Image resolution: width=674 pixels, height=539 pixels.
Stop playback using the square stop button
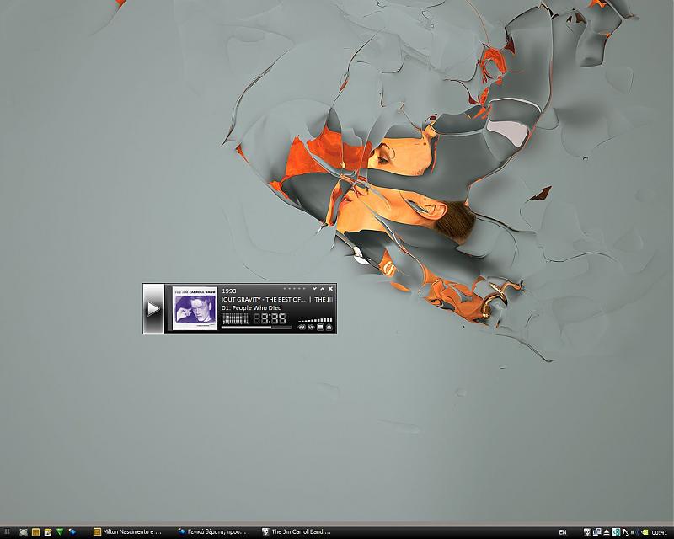pyautogui.click(x=320, y=327)
